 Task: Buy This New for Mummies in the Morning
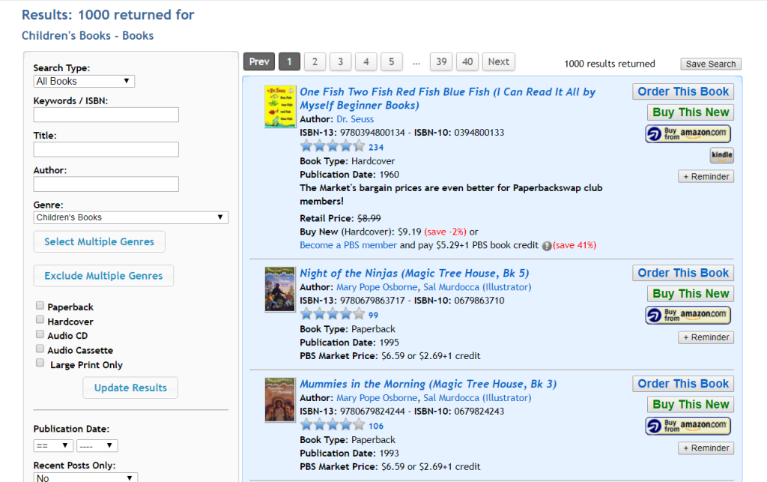pyautogui.click(x=691, y=404)
